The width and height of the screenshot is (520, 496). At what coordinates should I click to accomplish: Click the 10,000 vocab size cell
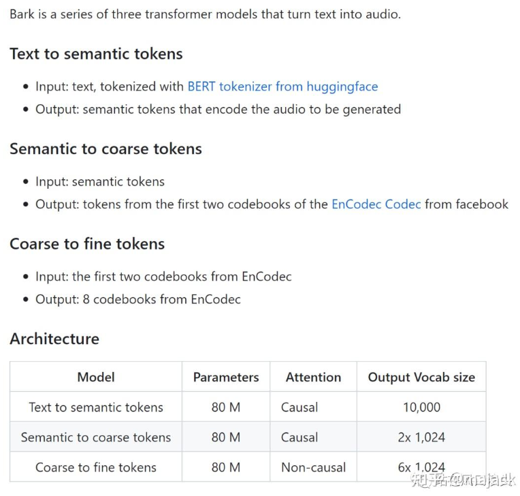pos(421,407)
